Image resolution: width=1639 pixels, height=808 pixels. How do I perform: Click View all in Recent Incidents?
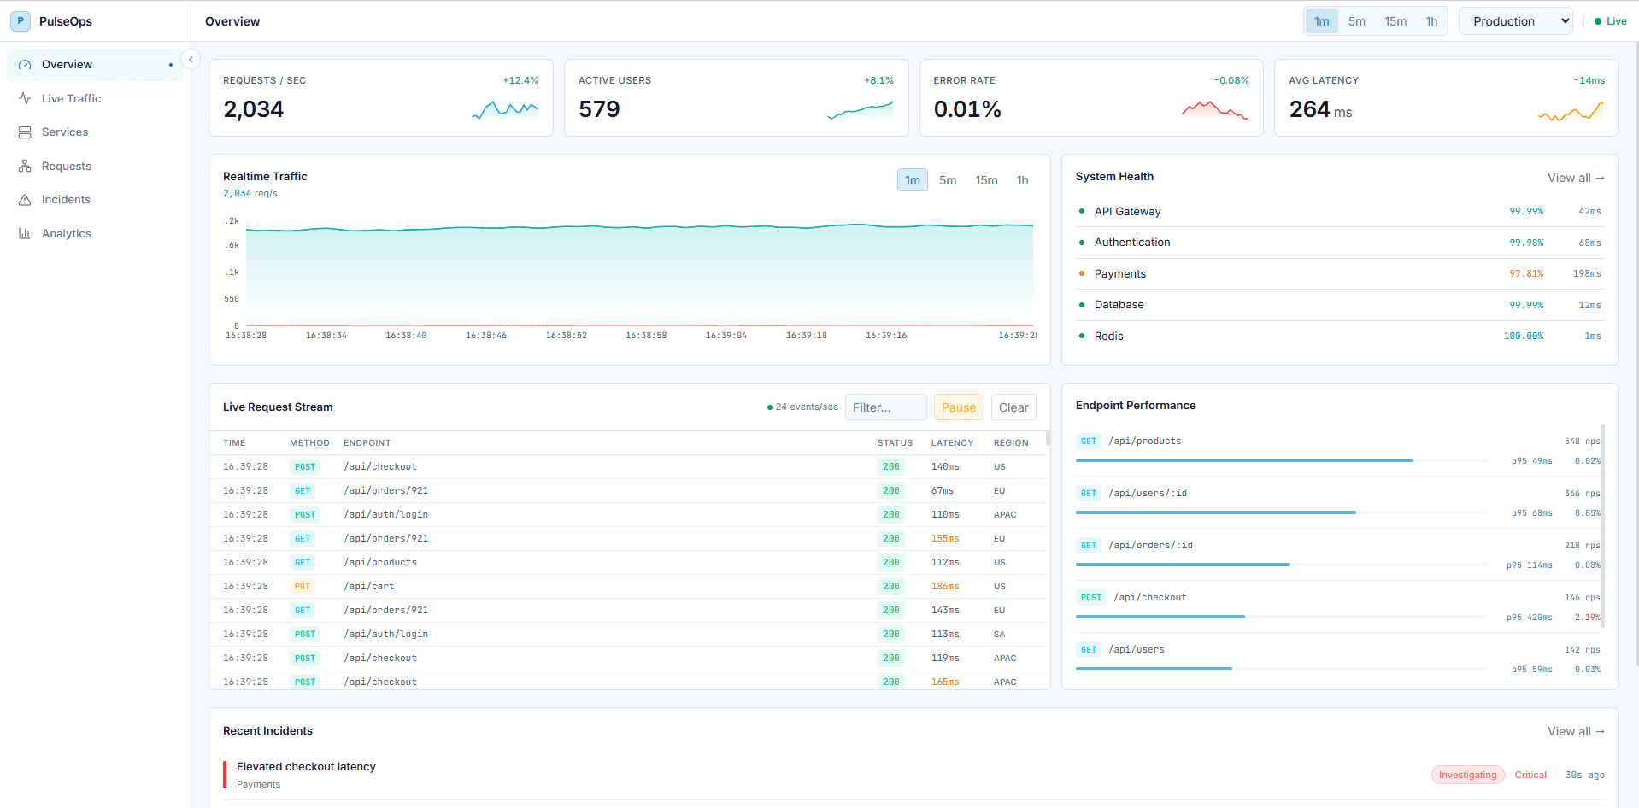coord(1576,731)
